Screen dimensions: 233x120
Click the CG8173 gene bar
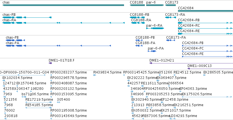click(x=171, y=5)
